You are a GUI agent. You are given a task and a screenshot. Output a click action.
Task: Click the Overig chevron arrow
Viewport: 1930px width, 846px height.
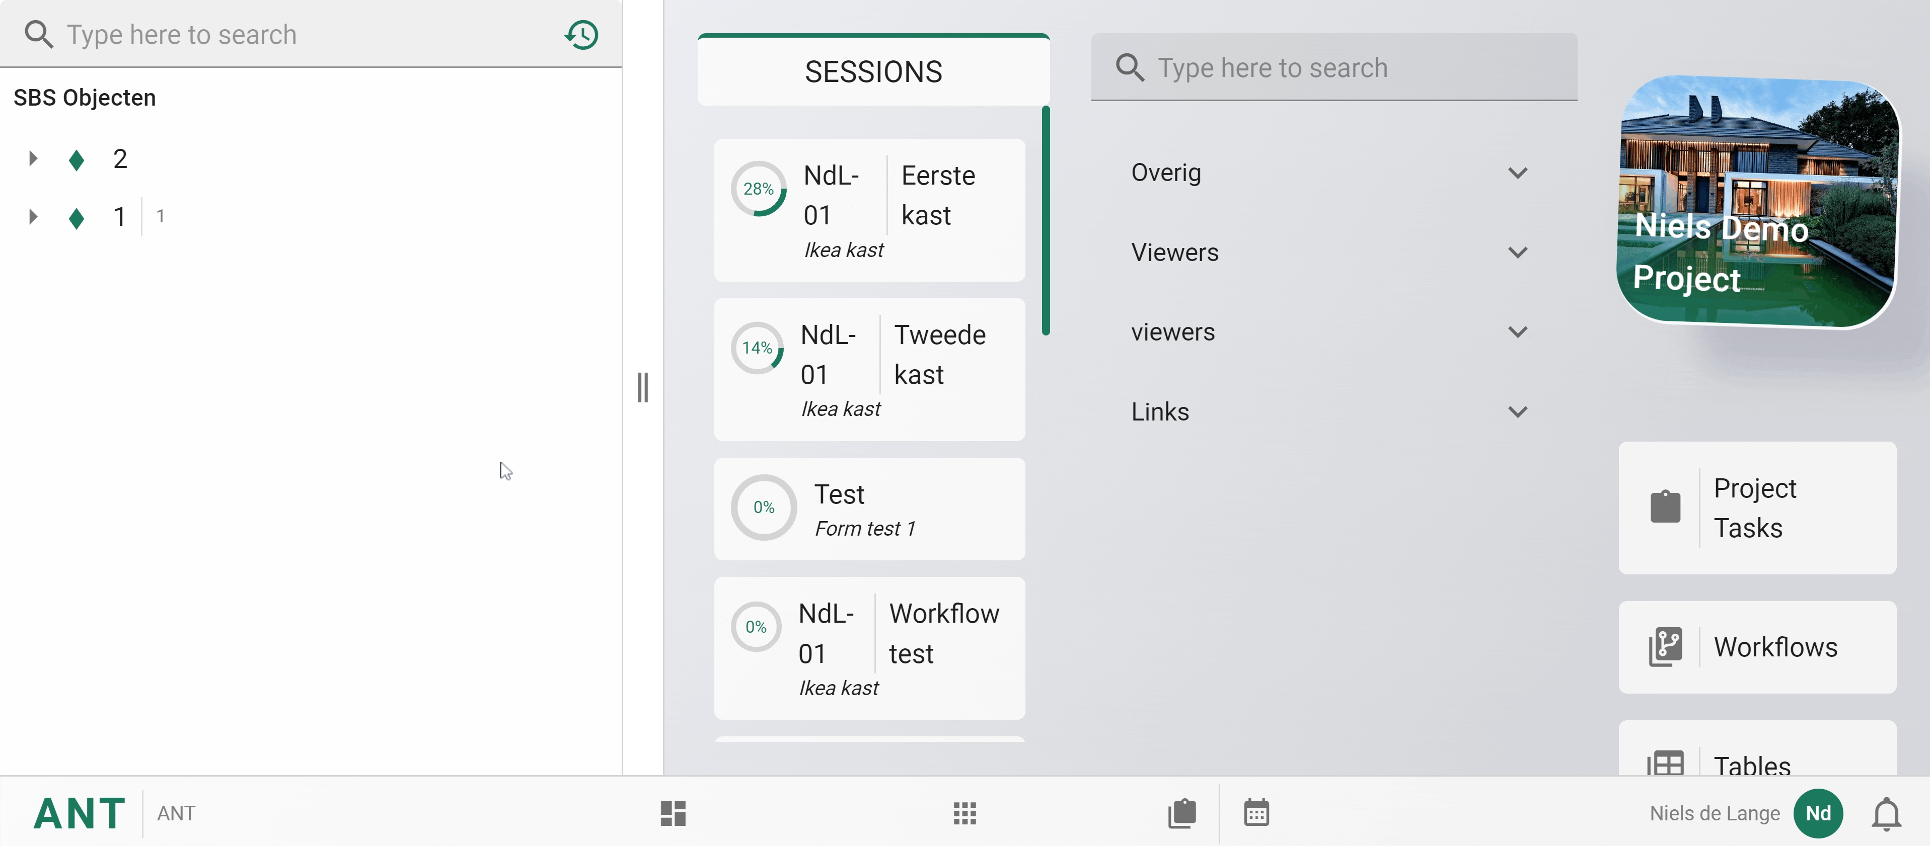1518,173
